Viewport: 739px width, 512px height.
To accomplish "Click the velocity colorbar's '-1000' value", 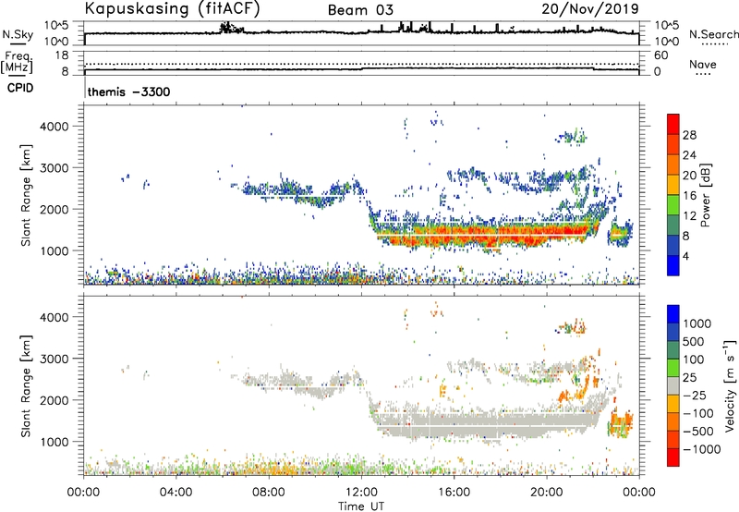I will pyautogui.click(x=702, y=449).
